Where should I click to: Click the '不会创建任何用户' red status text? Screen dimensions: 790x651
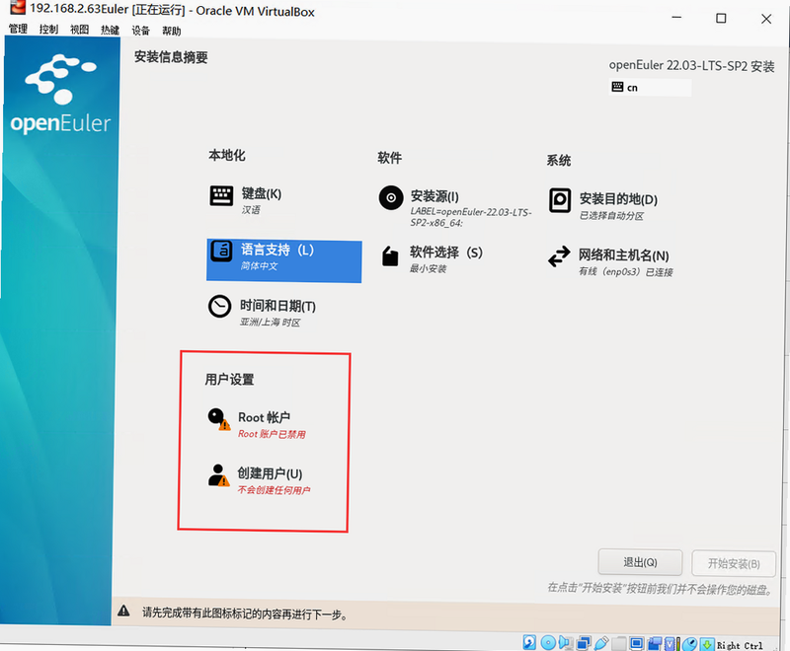(x=275, y=490)
